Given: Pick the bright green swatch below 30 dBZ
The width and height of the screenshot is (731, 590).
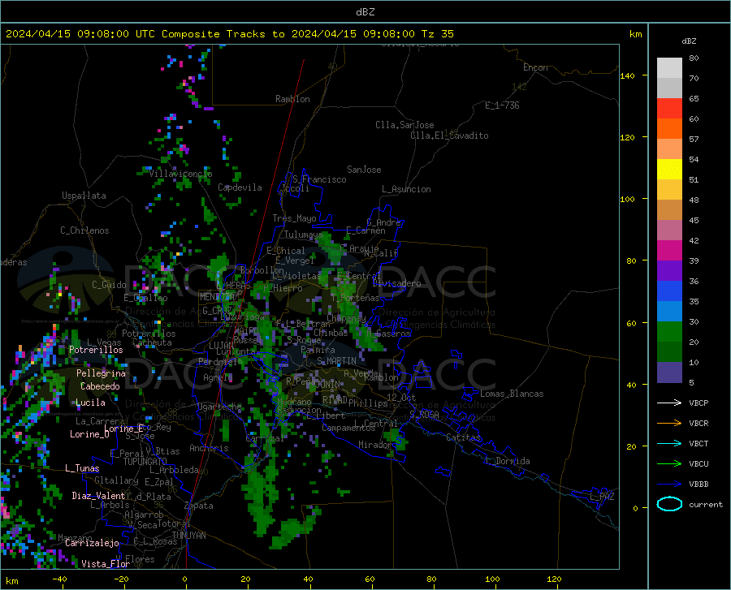Looking at the screenshot, I should coord(669,332).
